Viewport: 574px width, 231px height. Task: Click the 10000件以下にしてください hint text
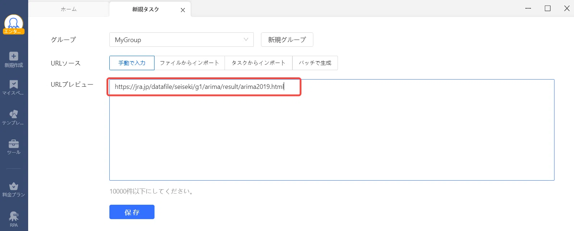click(151, 191)
